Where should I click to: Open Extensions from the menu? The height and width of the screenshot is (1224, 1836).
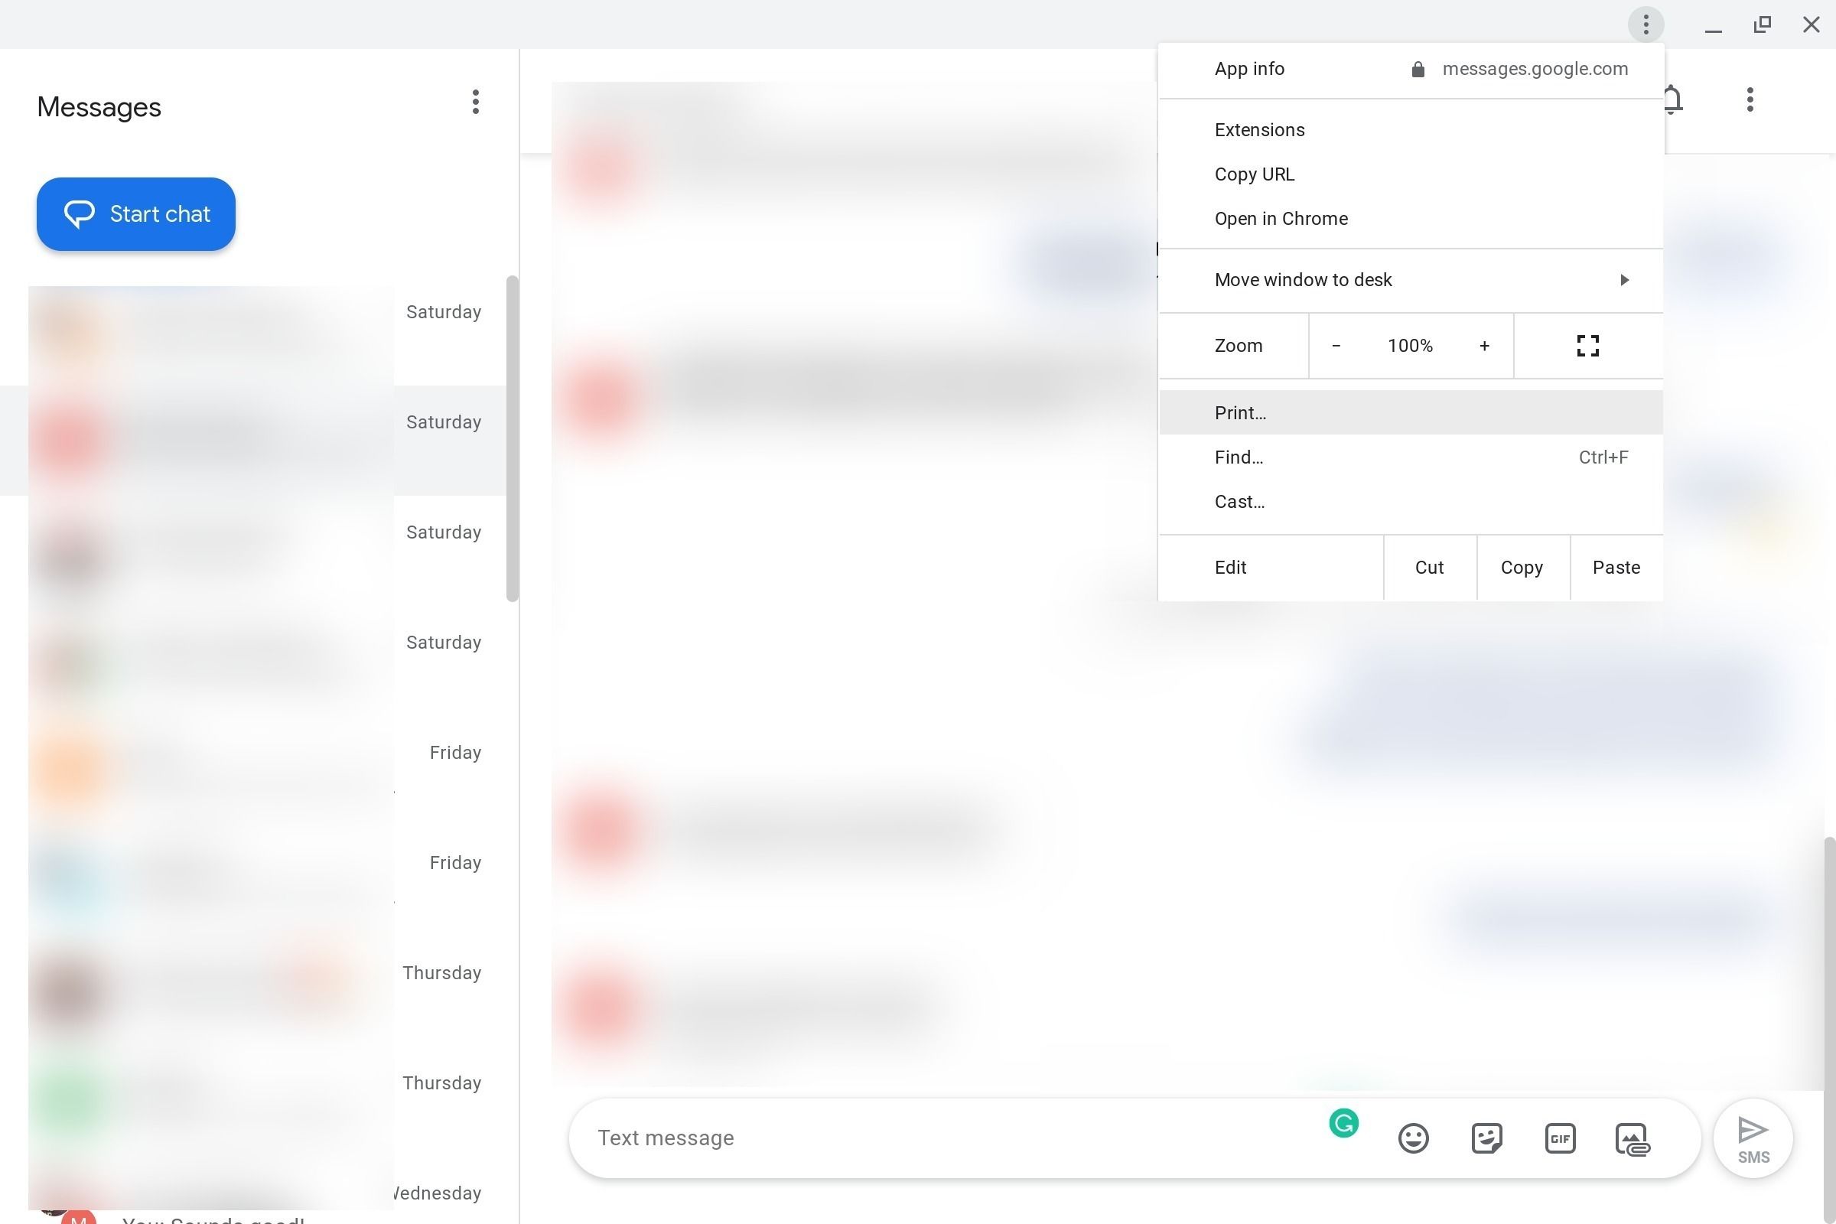tap(1411, 129)
